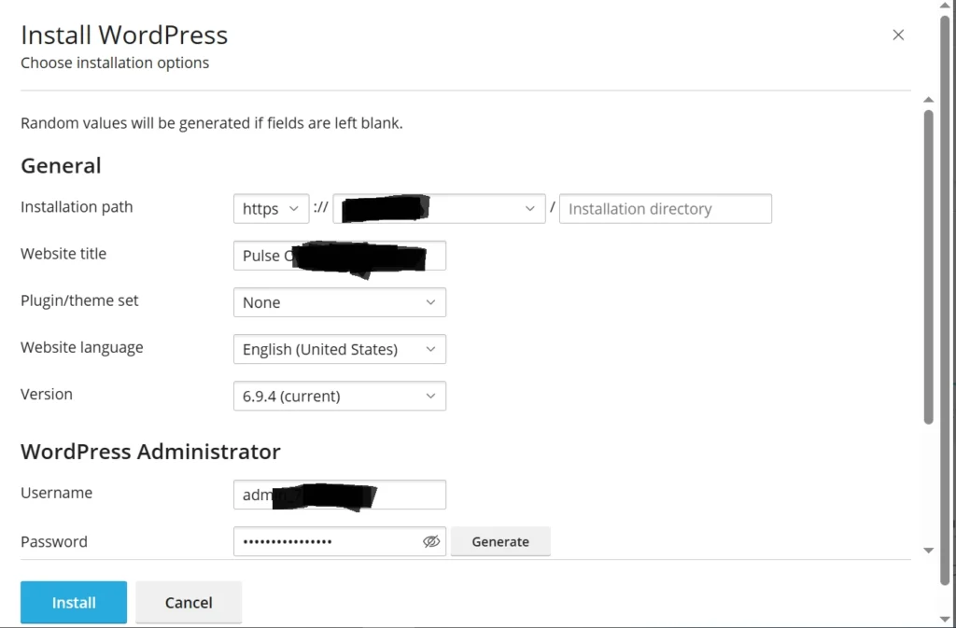Click the Install WordPress title
The height and width of the screenshot is (628, 956).
[124, 35]
